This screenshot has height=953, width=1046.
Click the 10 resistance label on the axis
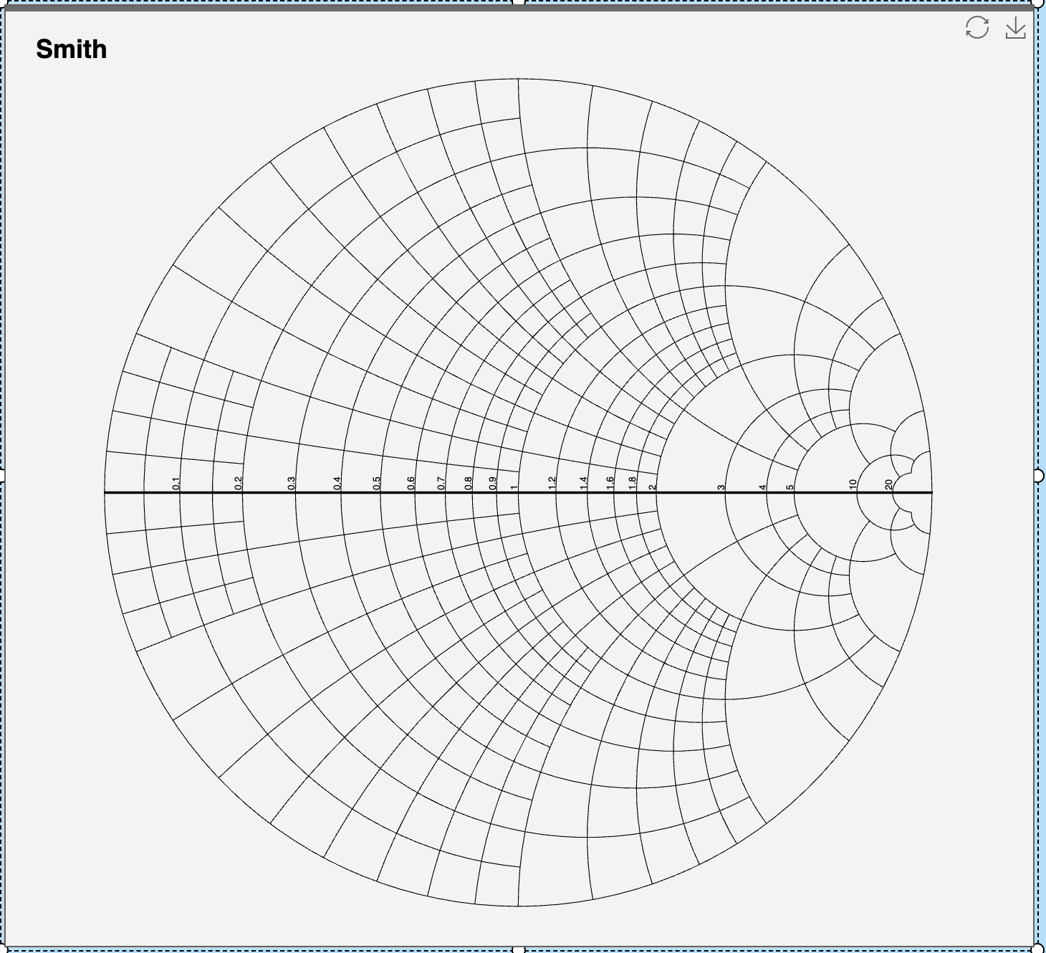point(853,482)
